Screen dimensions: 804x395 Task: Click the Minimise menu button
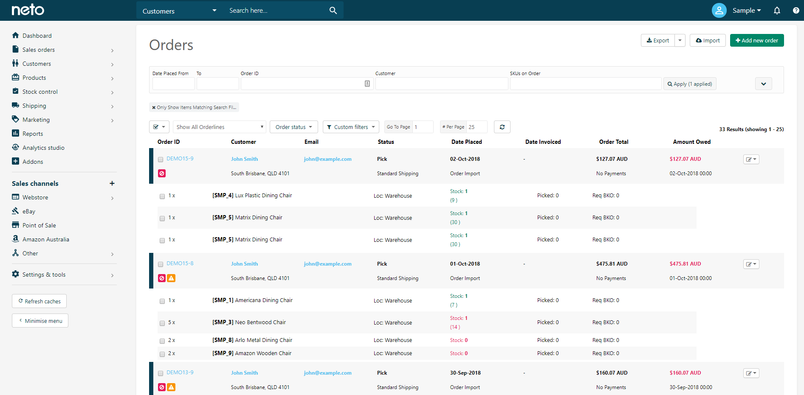(x=40, y=321)
